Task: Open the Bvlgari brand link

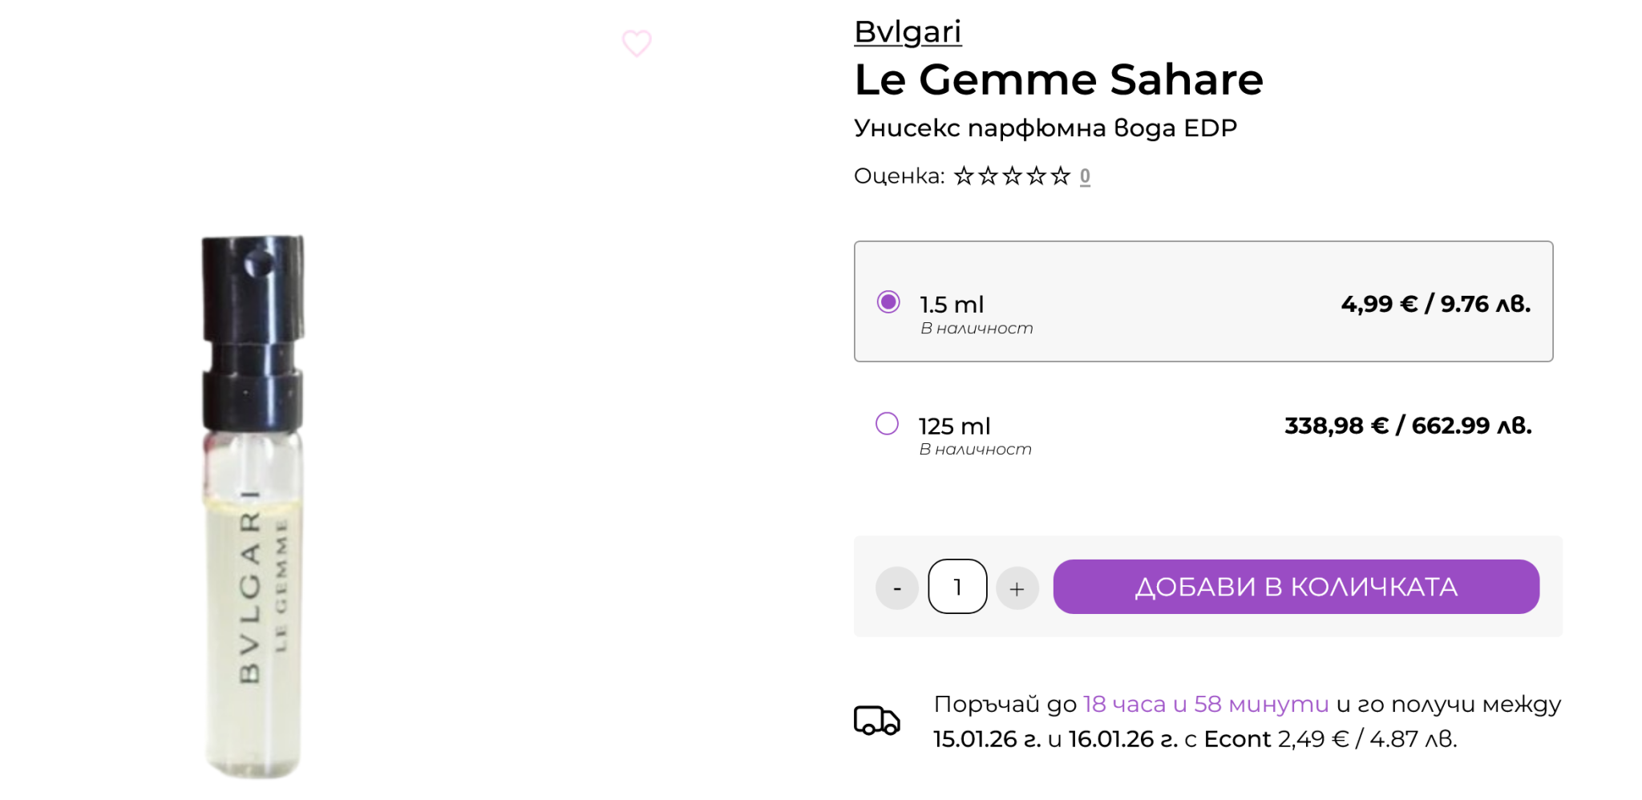Action: click(908, 32)
